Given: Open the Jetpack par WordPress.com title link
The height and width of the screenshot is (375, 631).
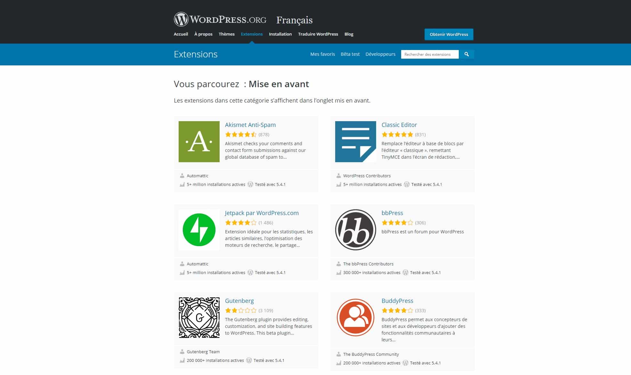Looking at the screenshot, I should 262,213.
